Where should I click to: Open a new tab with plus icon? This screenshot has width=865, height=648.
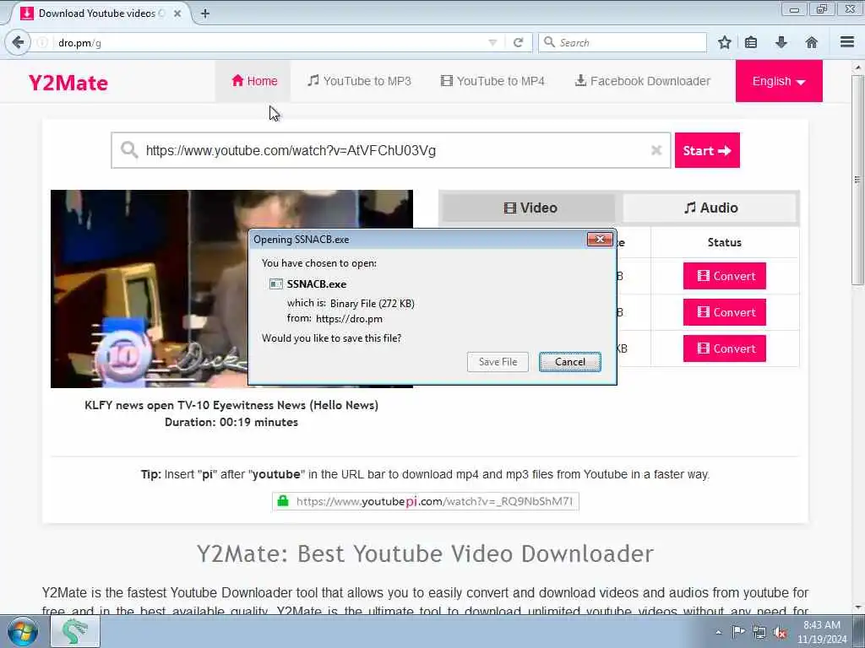tap(205, 13)
